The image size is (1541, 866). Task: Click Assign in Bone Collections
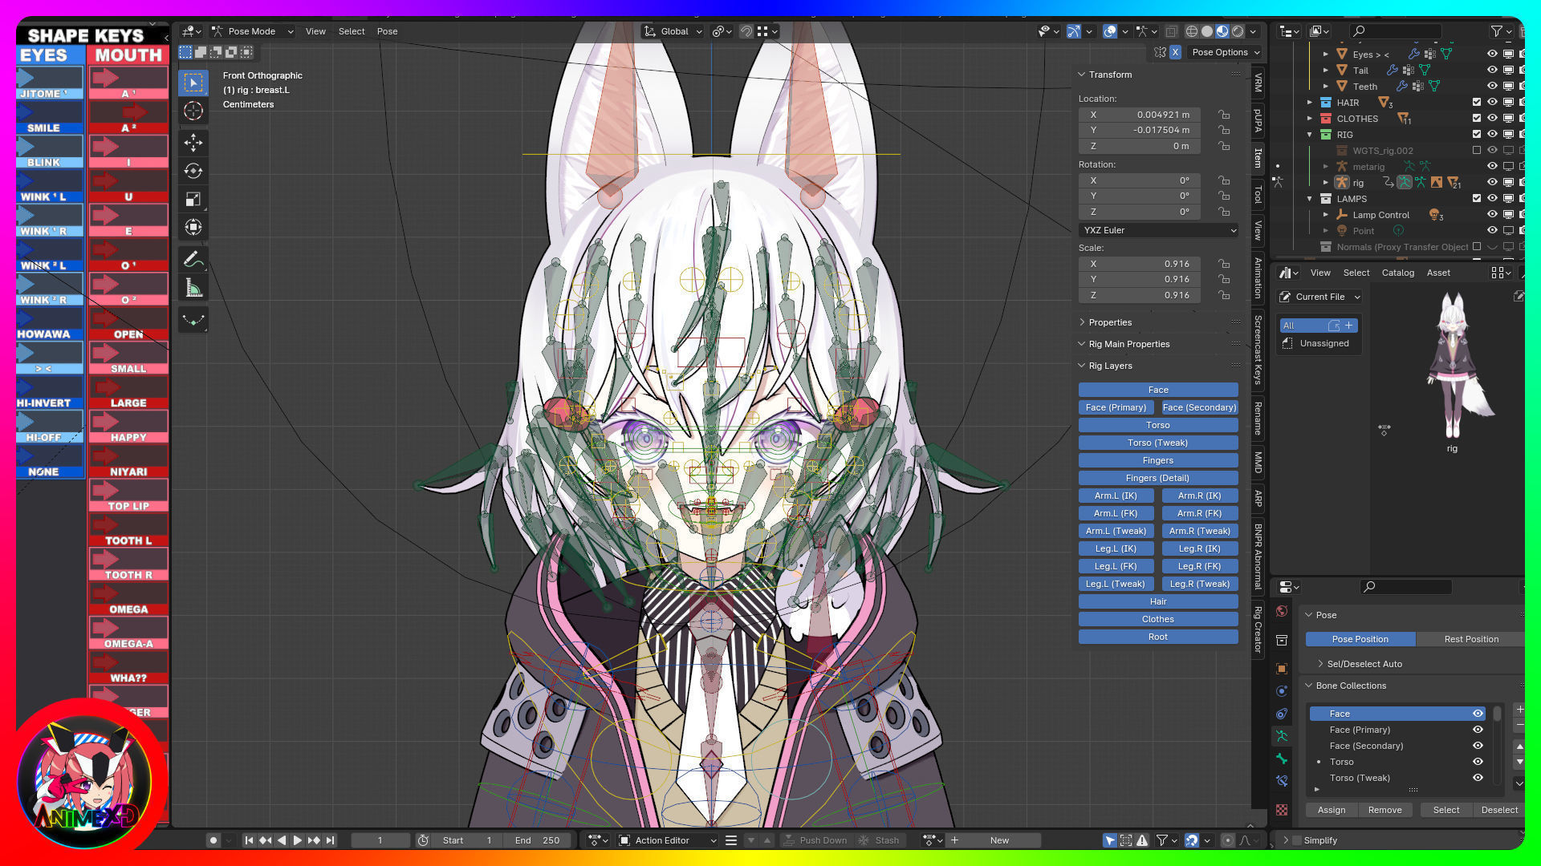click(1331, 810)
